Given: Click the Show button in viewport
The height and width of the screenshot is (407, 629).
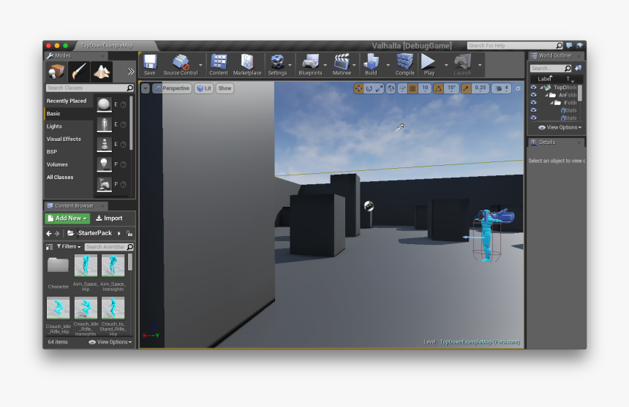Looking at the screenshot, I should point(225,88).
